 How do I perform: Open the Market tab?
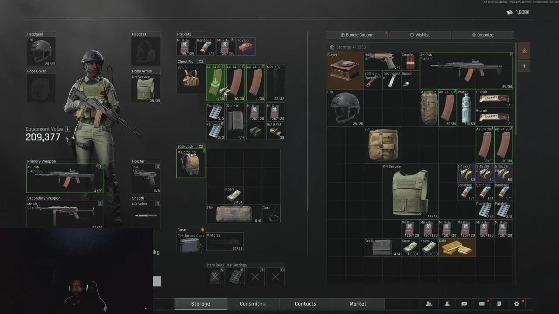[x=358, y=304]
